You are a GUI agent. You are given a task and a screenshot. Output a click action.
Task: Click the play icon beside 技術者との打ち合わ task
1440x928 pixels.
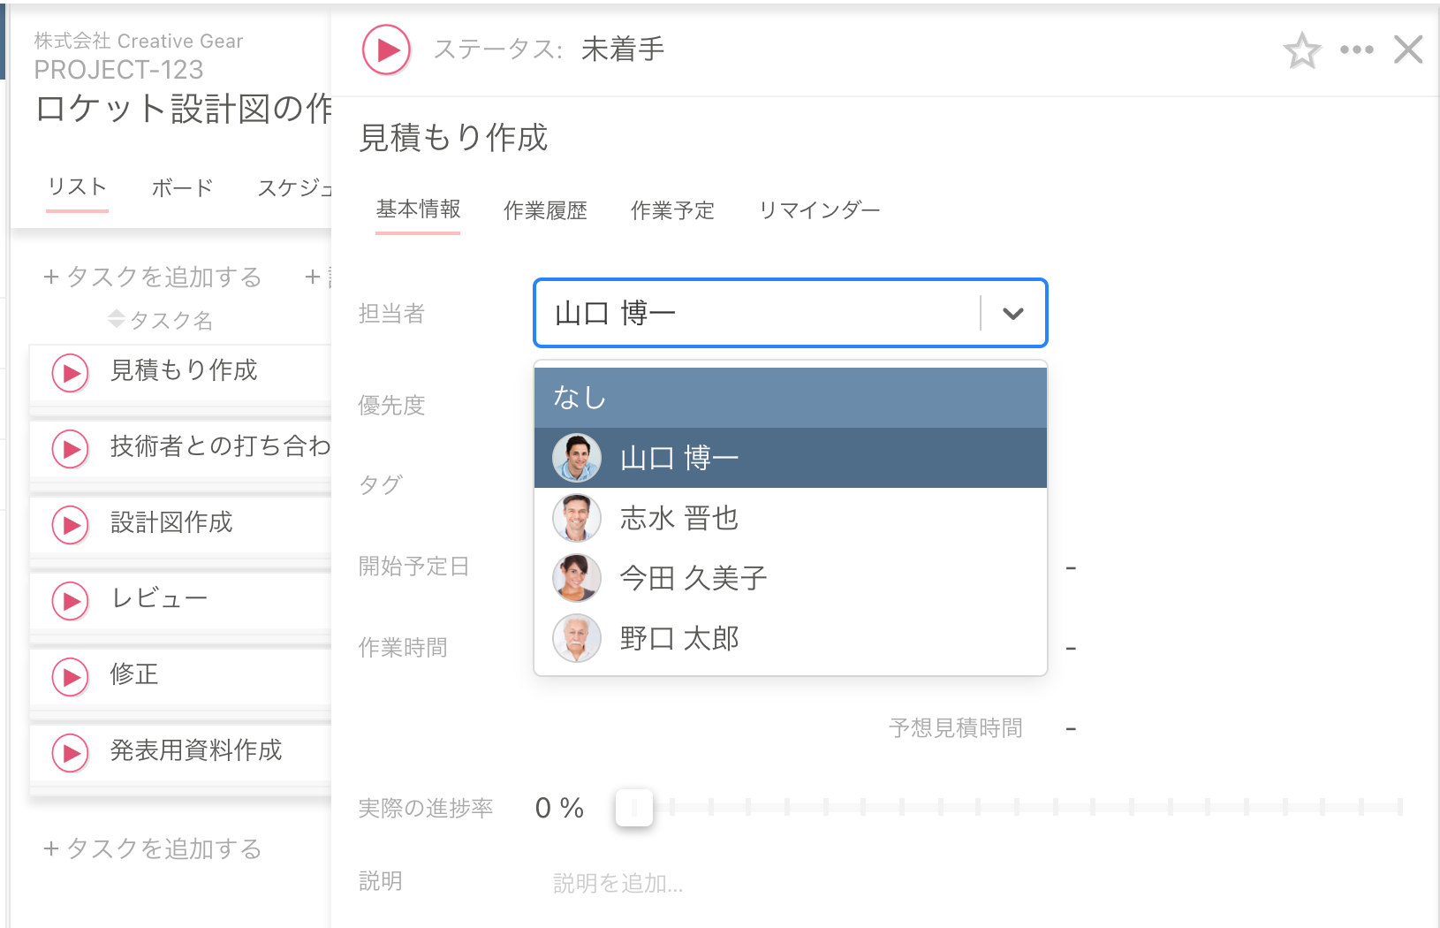tap(70, 449)
